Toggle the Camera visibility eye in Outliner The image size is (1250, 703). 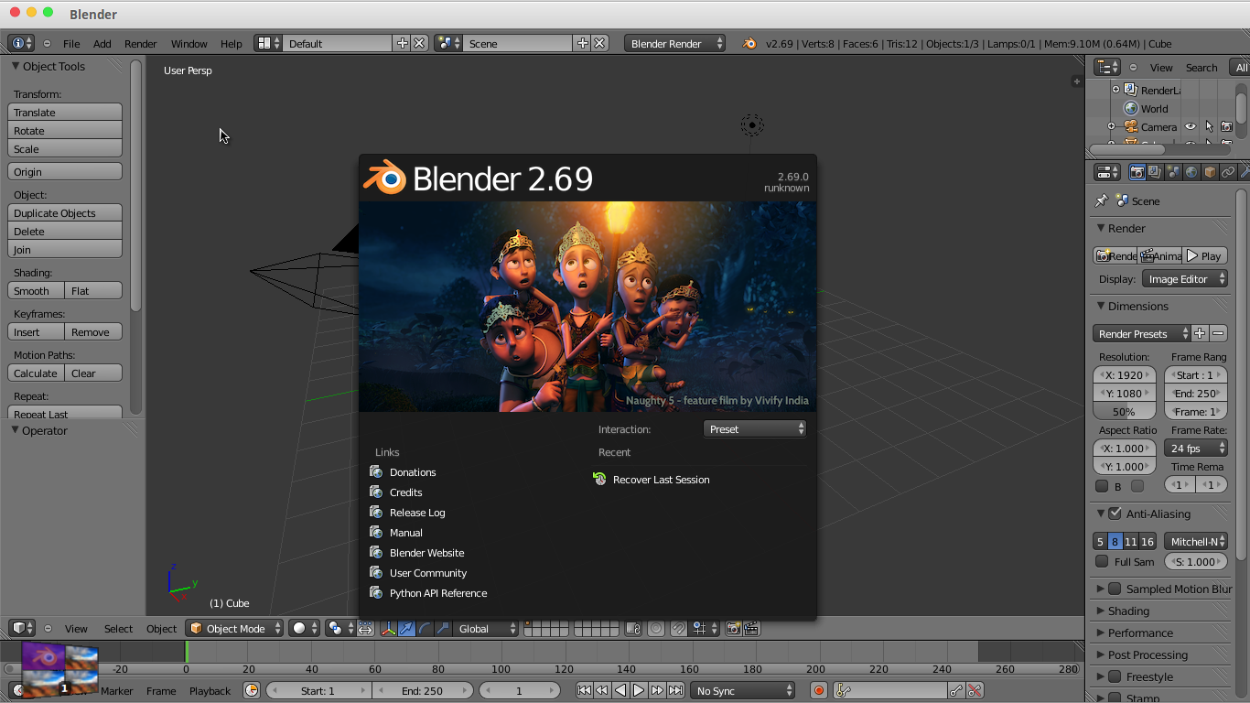pos(1191,126)
